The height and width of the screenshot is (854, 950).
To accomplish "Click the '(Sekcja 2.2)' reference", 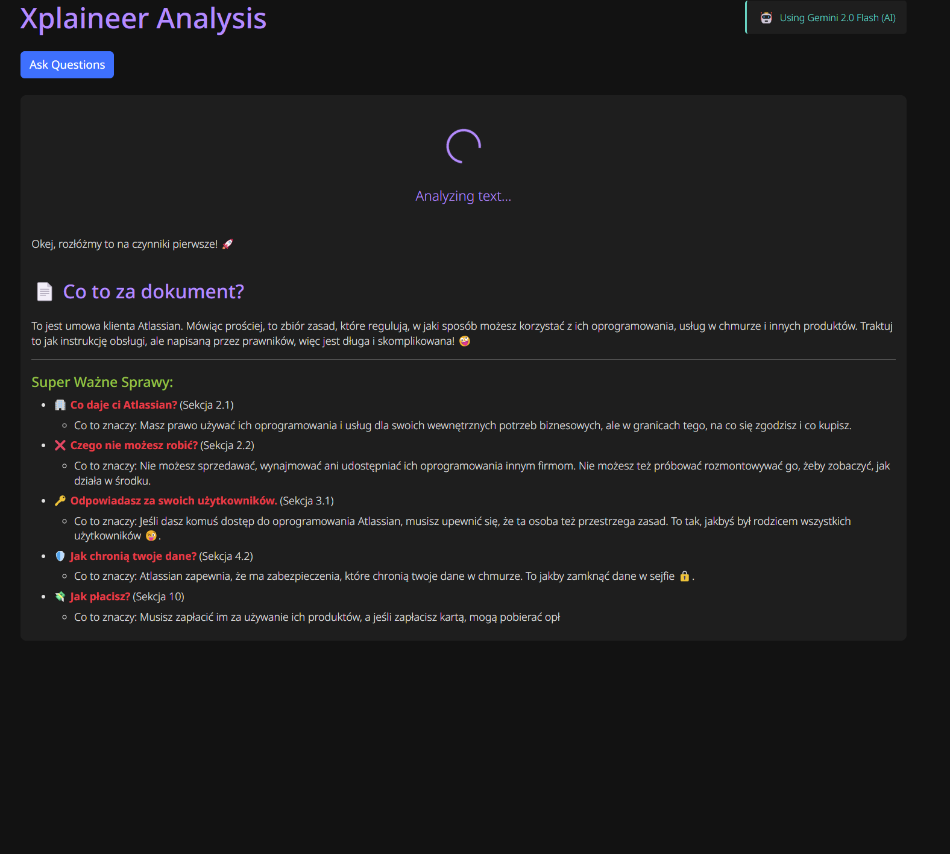I will 227,445.
